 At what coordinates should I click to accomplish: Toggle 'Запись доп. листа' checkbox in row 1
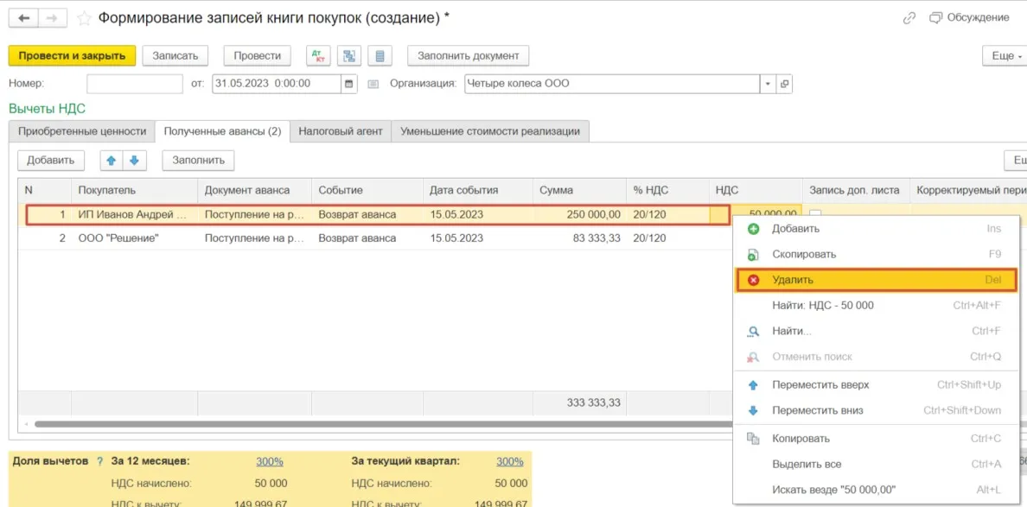click(x=814, y=214)
